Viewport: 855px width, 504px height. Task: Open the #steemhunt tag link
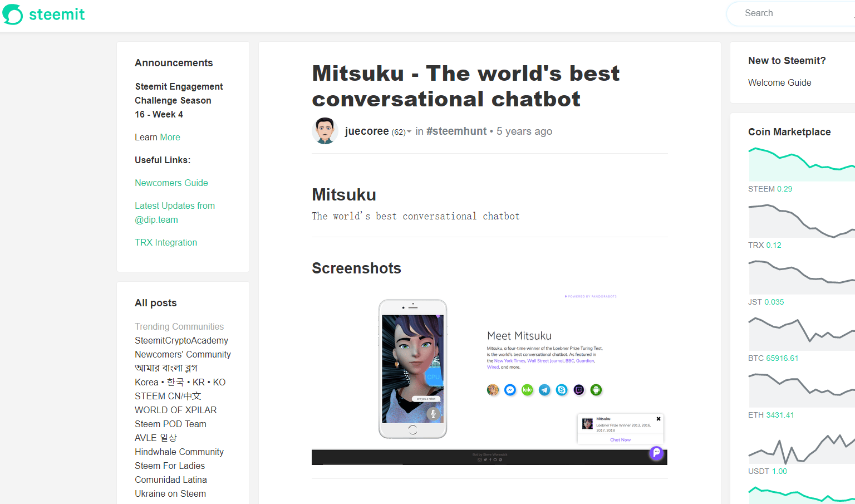(456, 131)
